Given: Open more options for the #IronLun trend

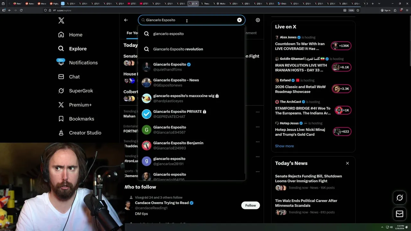Looking at the screenshot, I should click(x=258, y=157).
